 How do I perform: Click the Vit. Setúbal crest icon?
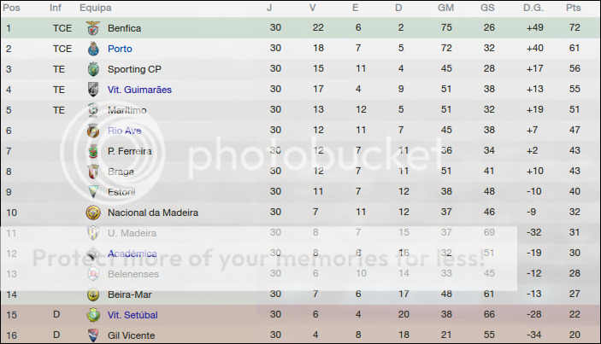pyautogui.click(x=93, y=315)
